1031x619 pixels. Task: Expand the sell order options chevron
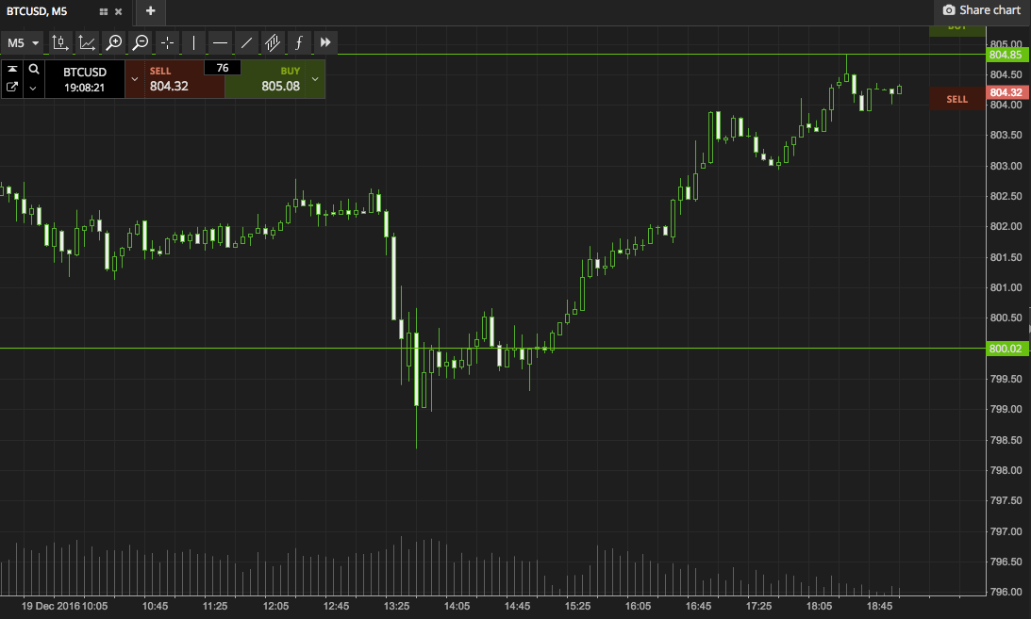135,79
